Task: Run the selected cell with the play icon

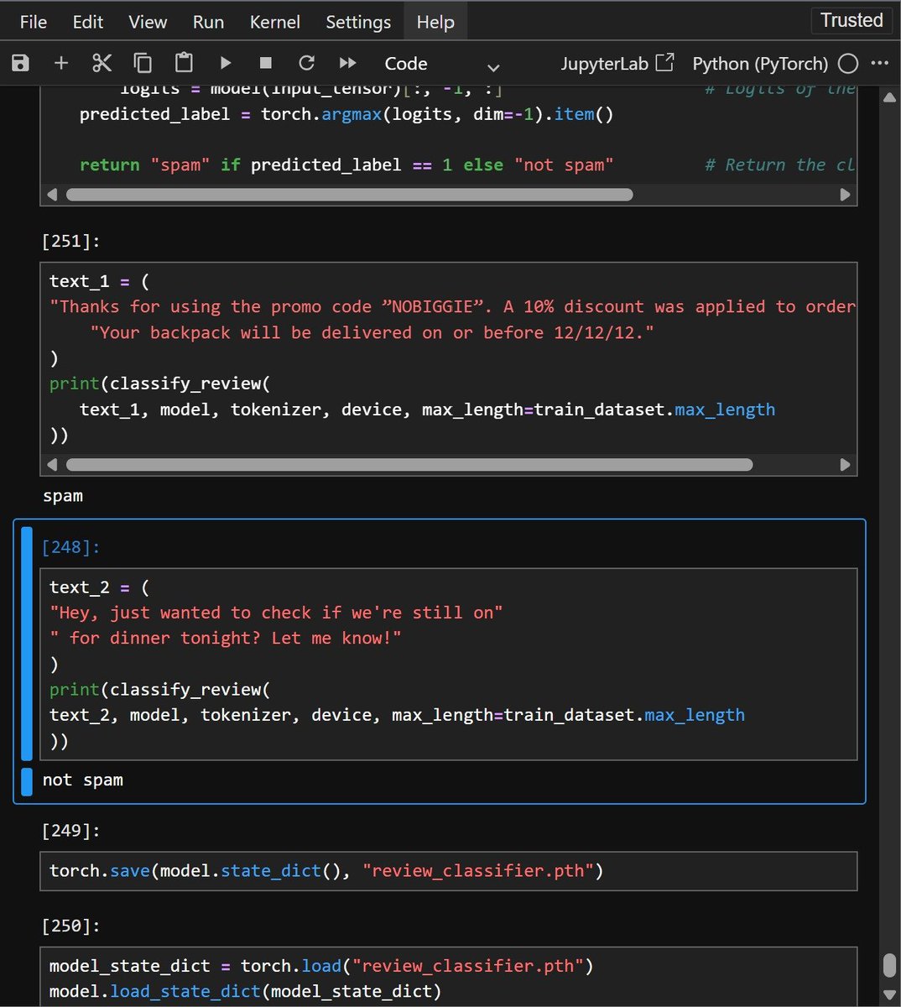Action: point(225,63)
